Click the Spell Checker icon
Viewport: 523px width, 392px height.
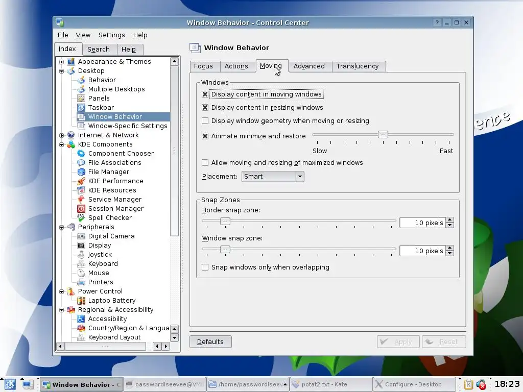(x=81, y=217)
